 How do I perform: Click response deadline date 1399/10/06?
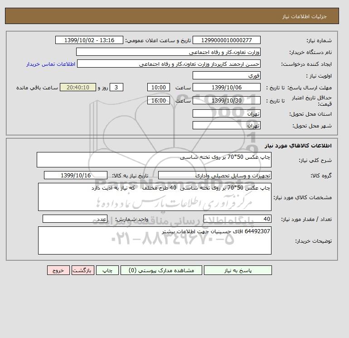coord(226,88)
